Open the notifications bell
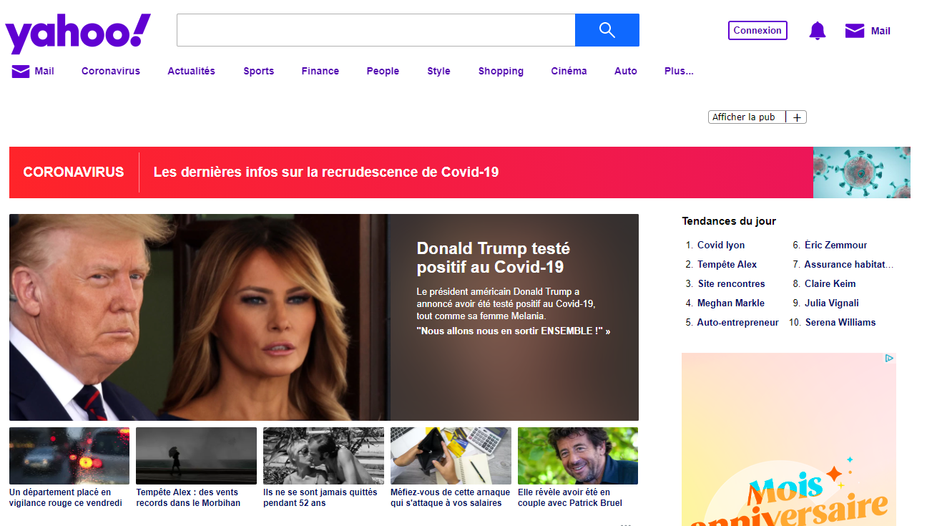The height and width of the screenshot is (526, 927). 817,31
